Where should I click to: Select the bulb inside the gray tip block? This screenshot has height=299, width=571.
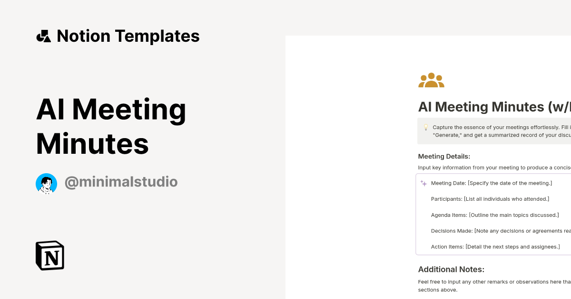pyautogui.click(x=425, y=127)
